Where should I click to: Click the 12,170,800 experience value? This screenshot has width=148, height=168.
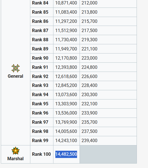click(x=66, y=58)
